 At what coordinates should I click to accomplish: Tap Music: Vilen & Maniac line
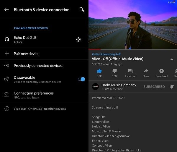(x=107, y=131)
